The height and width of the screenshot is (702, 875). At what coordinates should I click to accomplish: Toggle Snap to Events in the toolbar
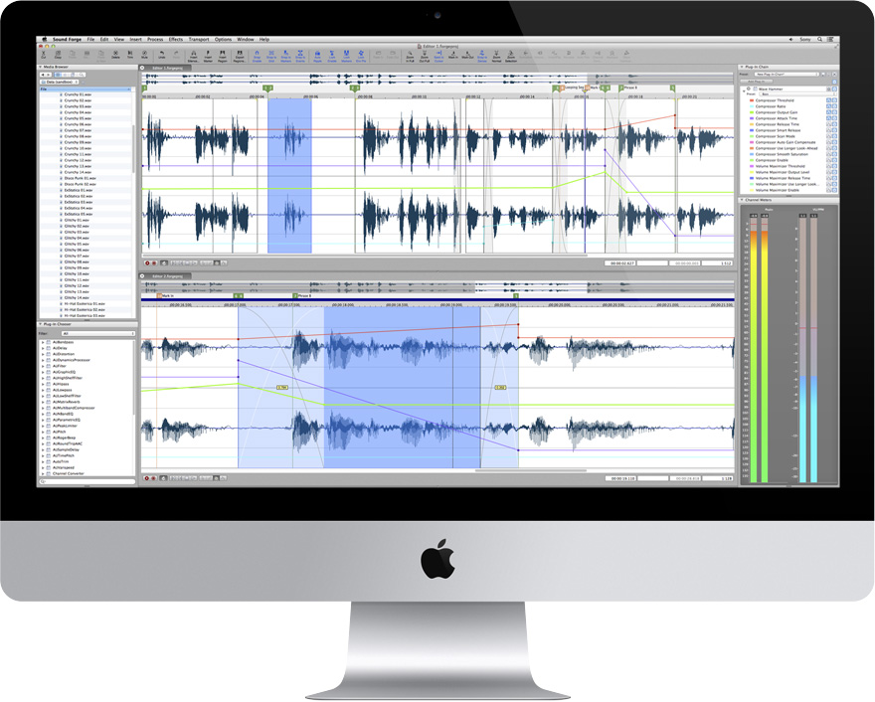(x=300, y=56)
